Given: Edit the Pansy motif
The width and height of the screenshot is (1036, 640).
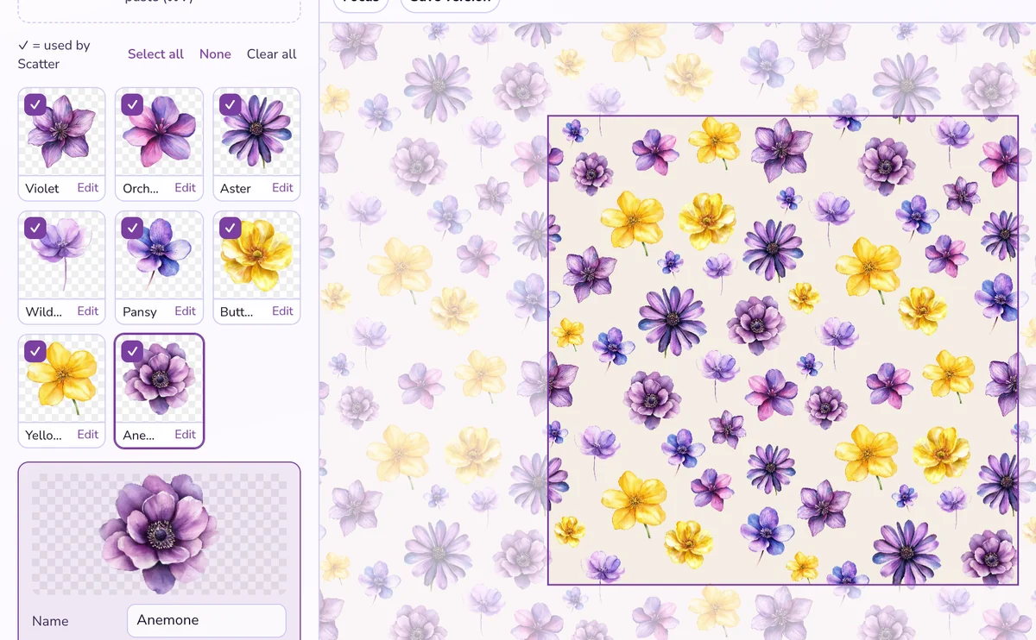Looking at the screenshot, I should pos(186,311).
